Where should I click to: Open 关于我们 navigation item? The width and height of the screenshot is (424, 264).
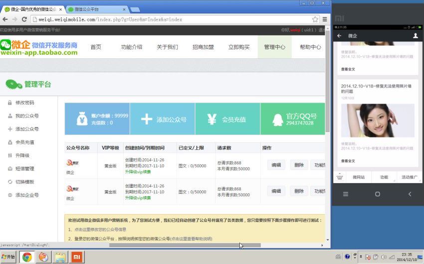[x=168, y=47]
